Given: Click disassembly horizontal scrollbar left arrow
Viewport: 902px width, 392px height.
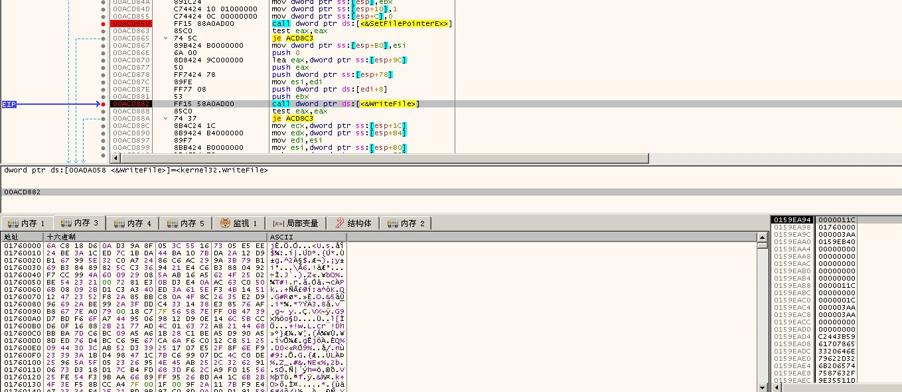Looking at the screenshot, I should 115,158.
